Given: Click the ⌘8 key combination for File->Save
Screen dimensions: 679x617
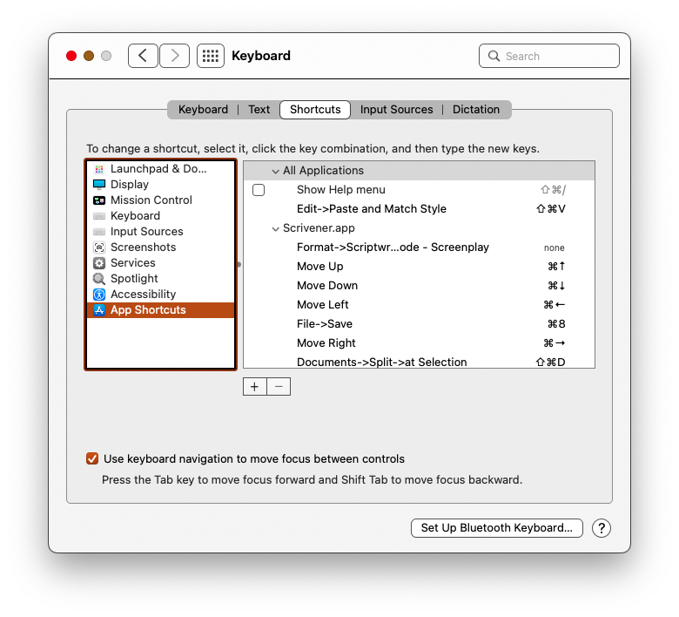Looking at the screenshot, I should (x=556, y=324).
